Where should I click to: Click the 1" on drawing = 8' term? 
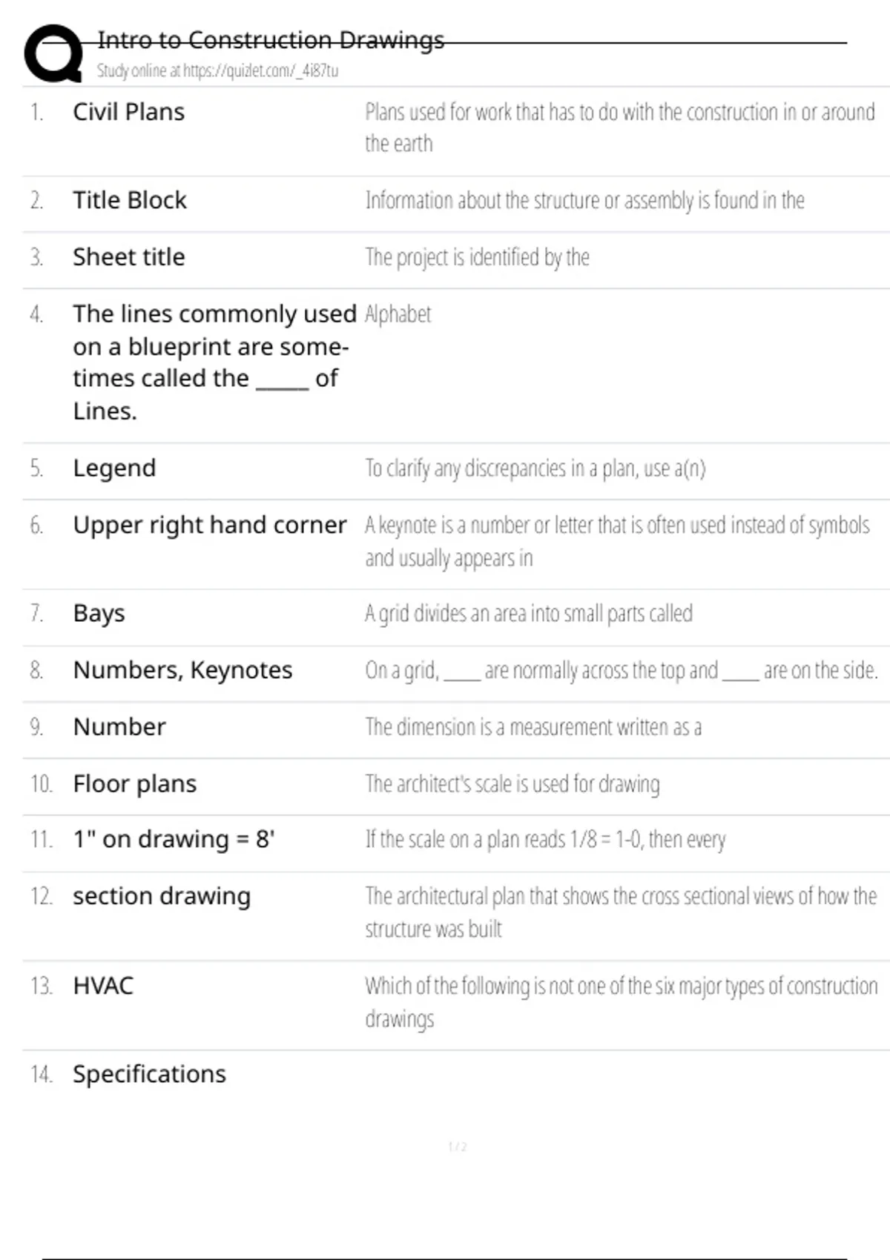[x=174, y=839]
